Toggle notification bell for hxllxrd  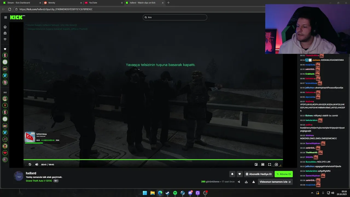[x=232, y=174]
